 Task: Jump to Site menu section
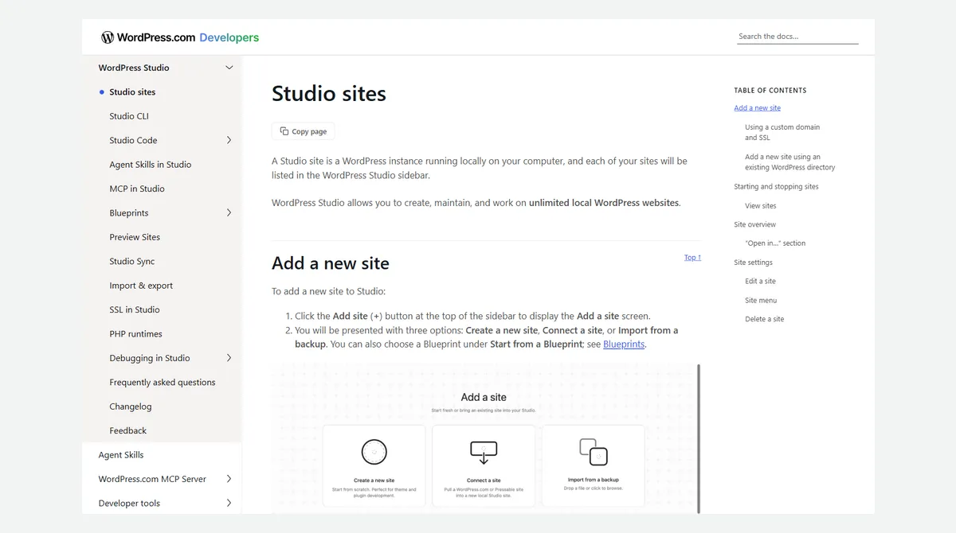[761, 301]
